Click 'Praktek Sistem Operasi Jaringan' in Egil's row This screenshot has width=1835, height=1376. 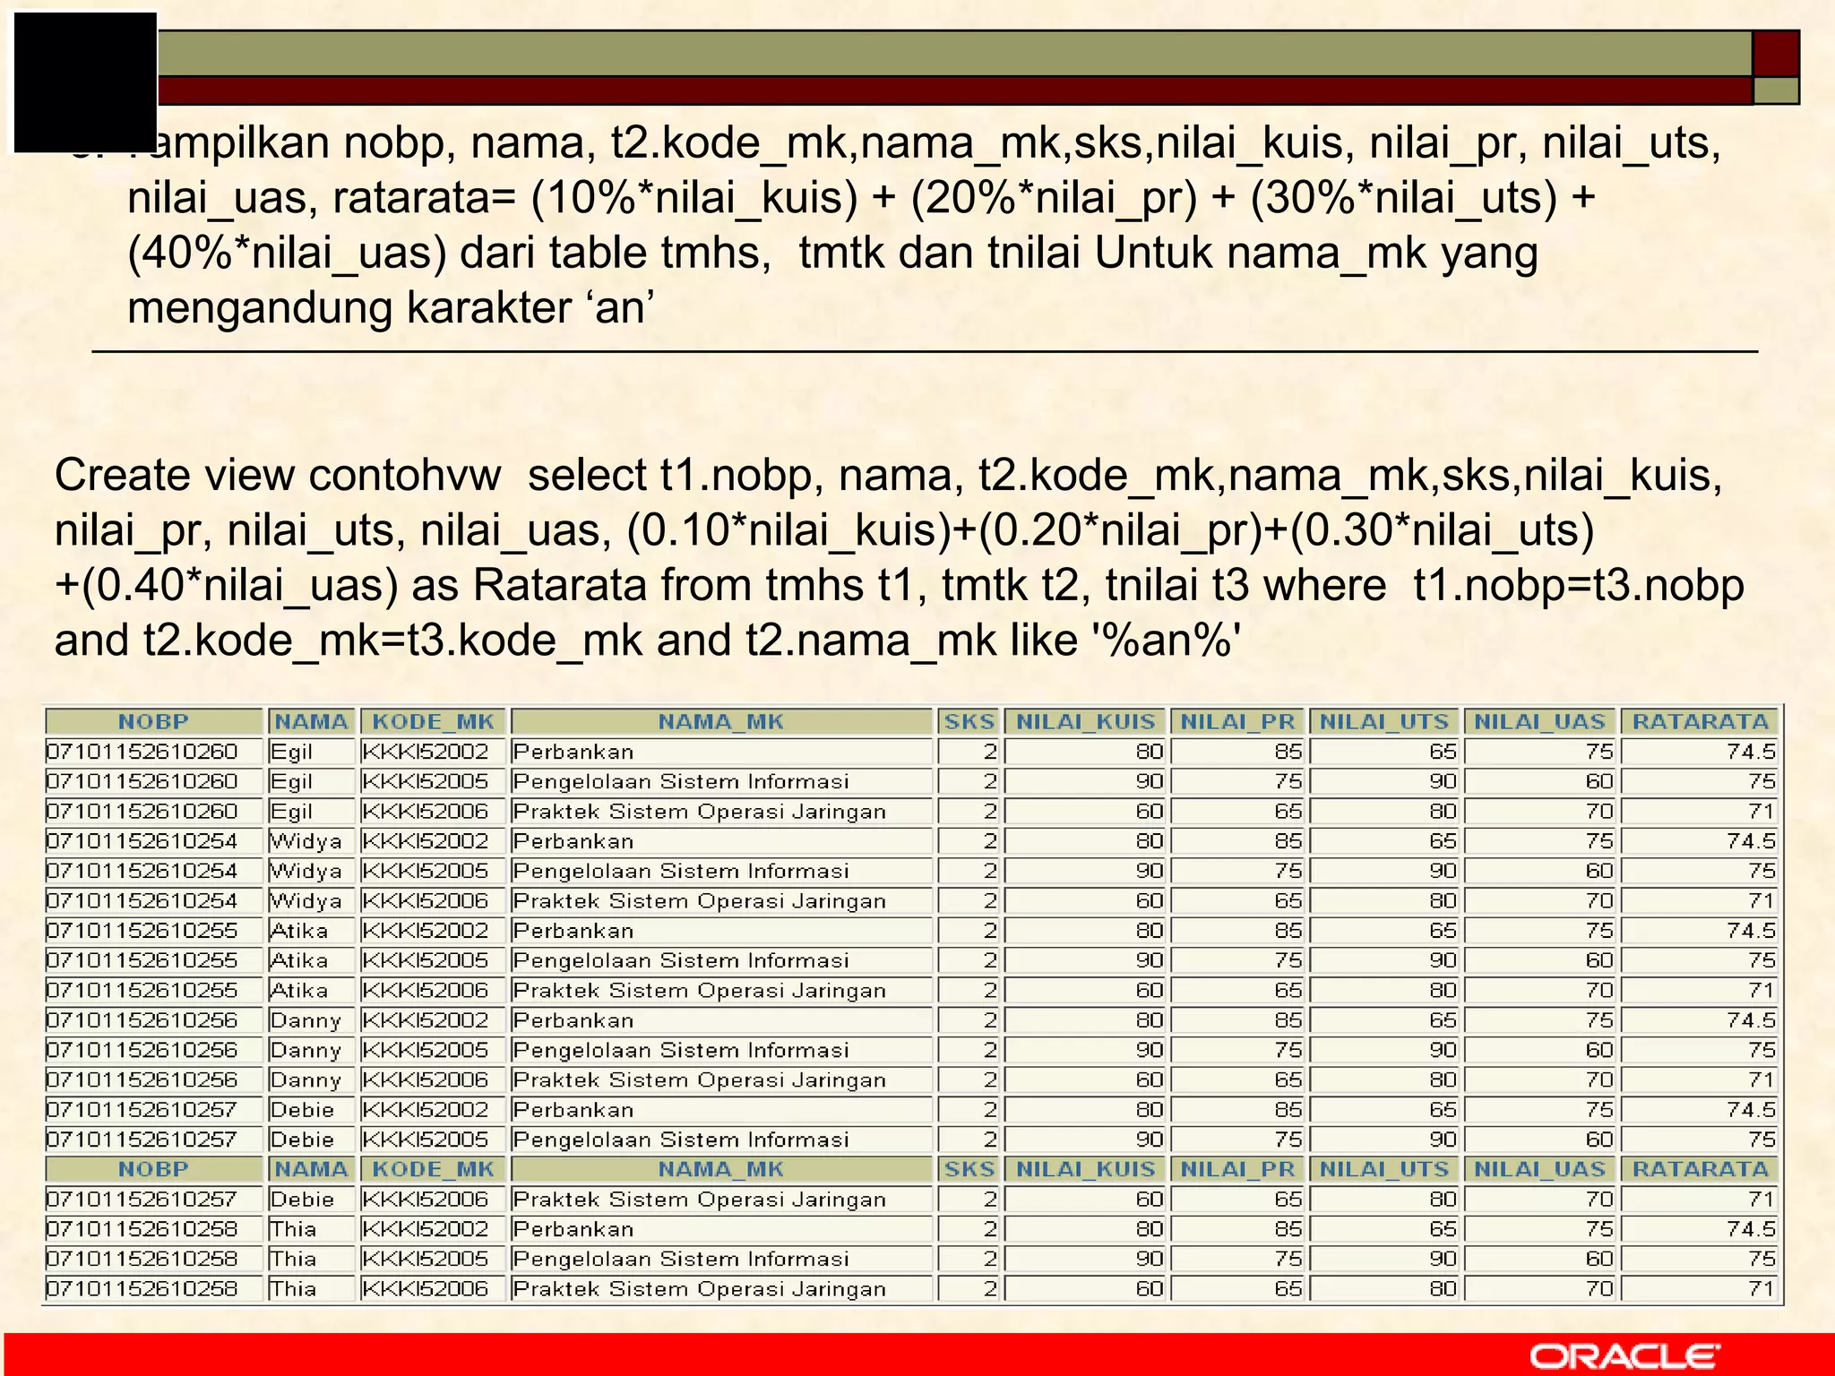[700, 812]
